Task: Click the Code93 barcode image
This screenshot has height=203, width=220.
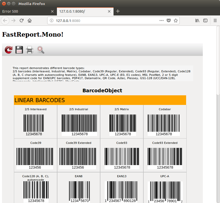Action: [x=122, y=159]
